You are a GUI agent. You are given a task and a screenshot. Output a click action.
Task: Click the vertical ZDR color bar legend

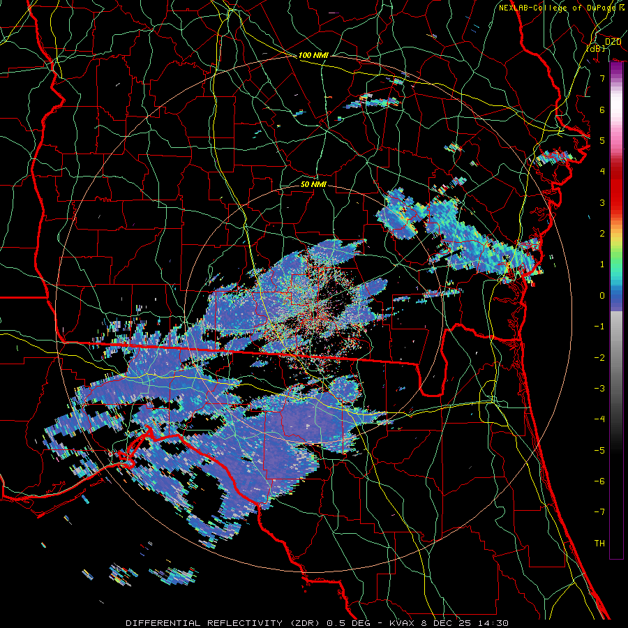click(616, 311)
